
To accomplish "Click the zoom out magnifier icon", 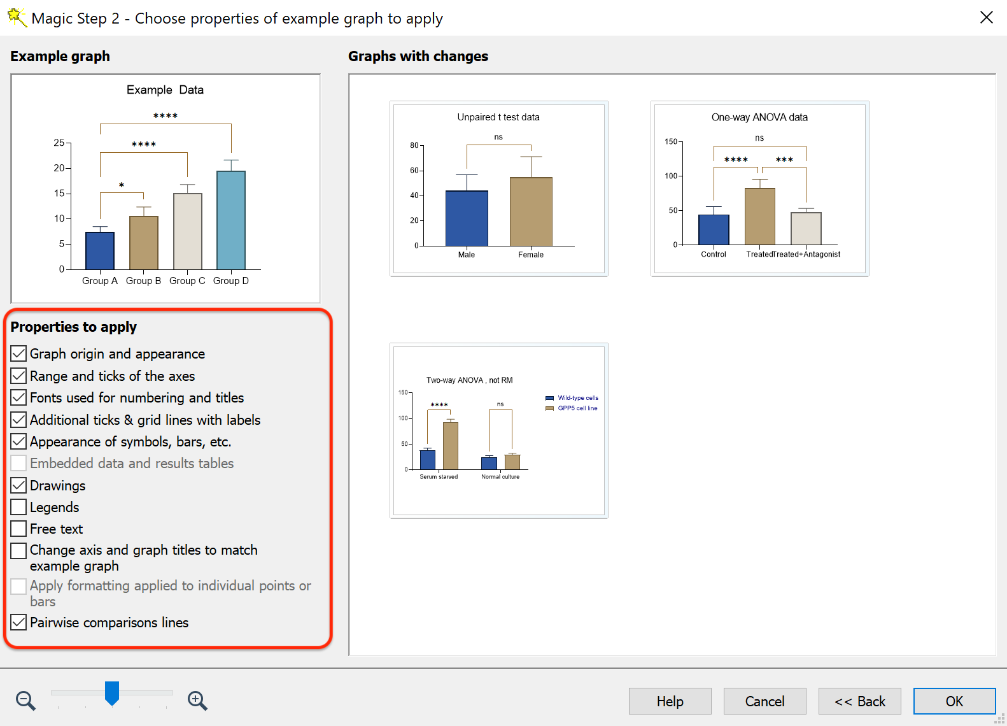I will [25, 701].
